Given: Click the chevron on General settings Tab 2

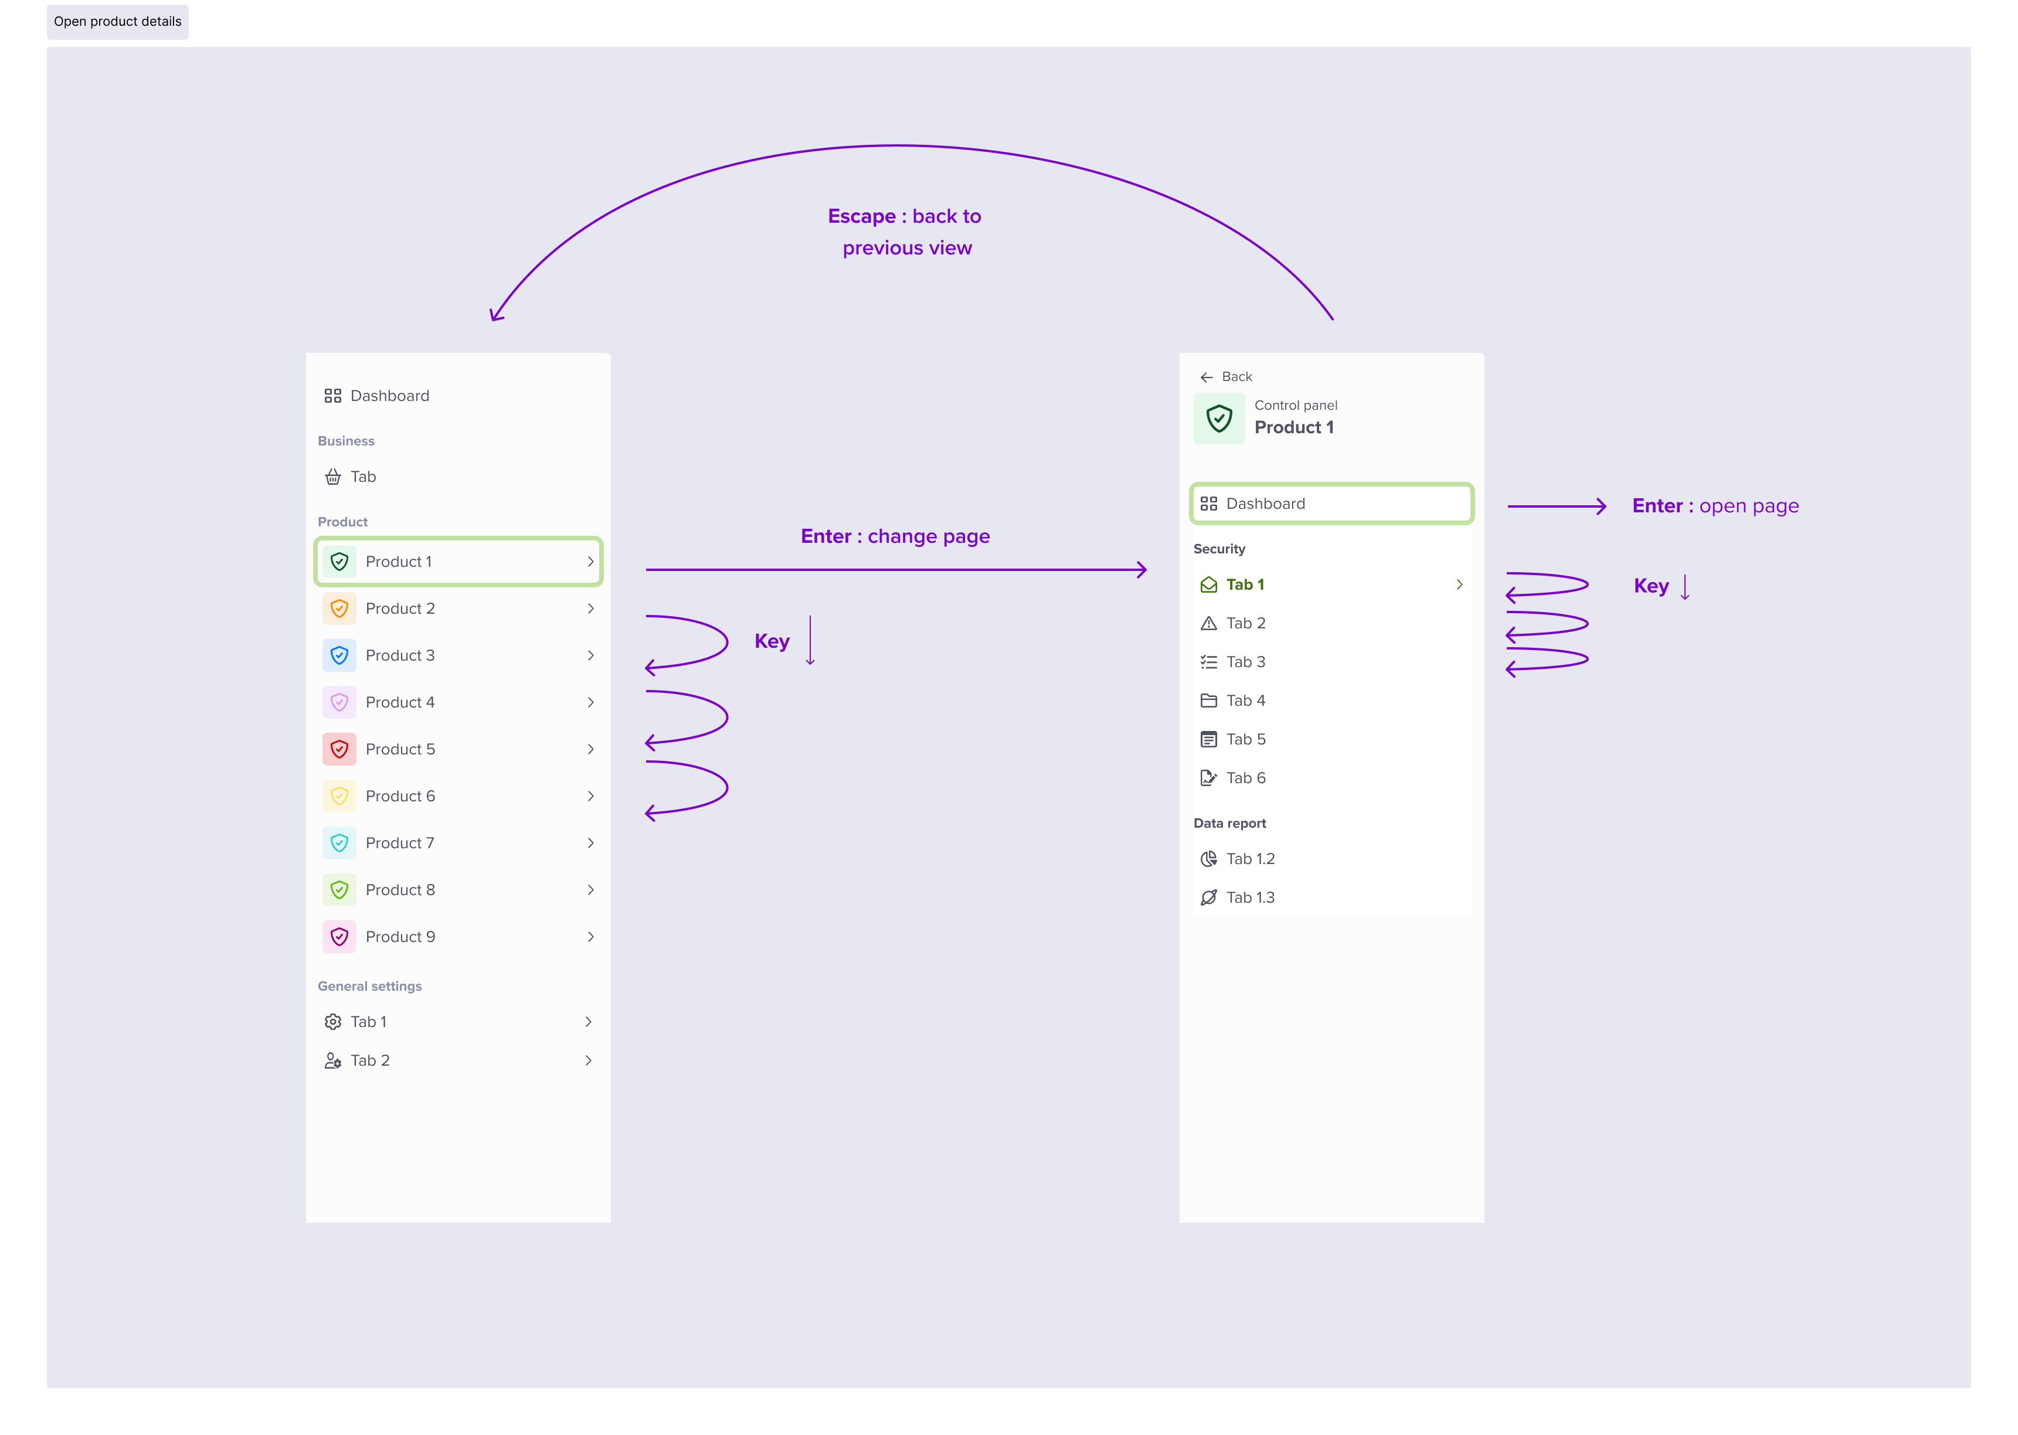Looking at the screenshot, I should coord(589,1061).
